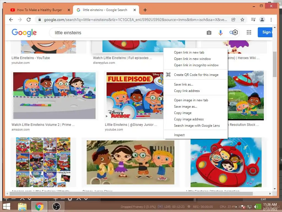Select Create QR Code for this image

point(196,75)
